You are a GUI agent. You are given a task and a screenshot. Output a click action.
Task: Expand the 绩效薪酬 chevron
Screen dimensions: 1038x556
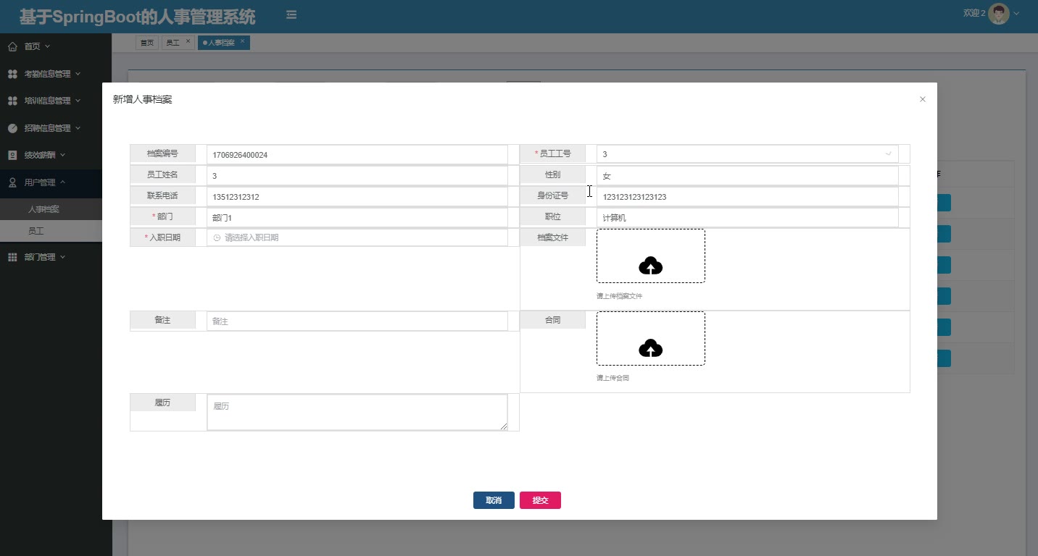[62, 155]
